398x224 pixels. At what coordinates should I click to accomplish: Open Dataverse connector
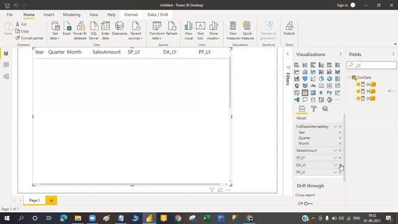click(119, 28)
